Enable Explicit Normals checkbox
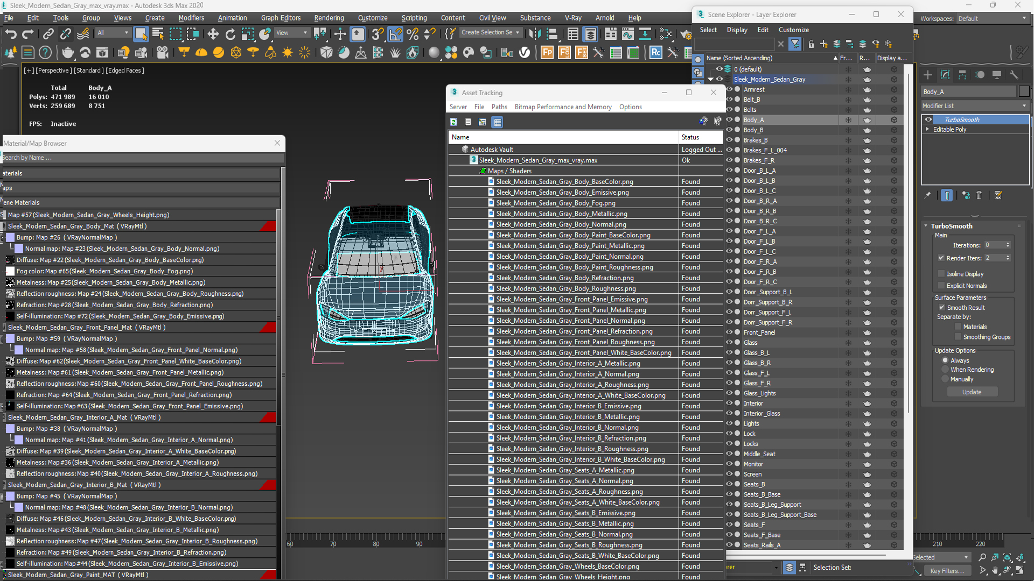 941,286
